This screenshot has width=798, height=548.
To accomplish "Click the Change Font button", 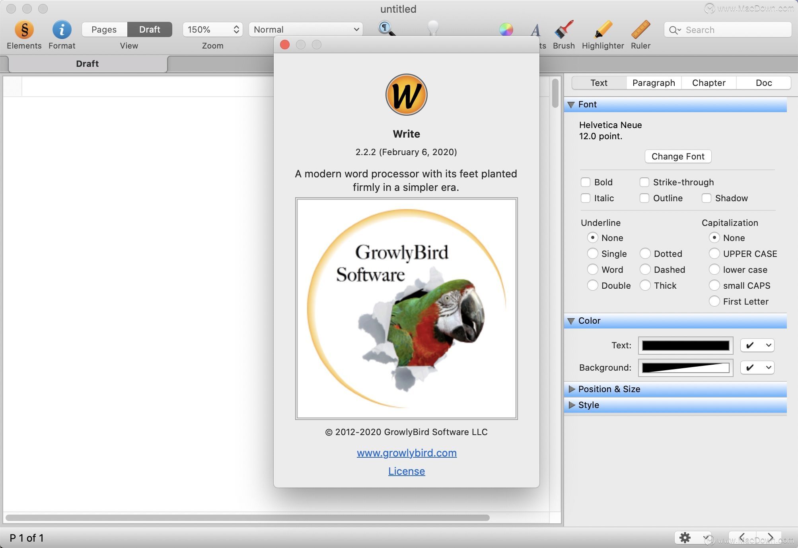I will 678,156.
